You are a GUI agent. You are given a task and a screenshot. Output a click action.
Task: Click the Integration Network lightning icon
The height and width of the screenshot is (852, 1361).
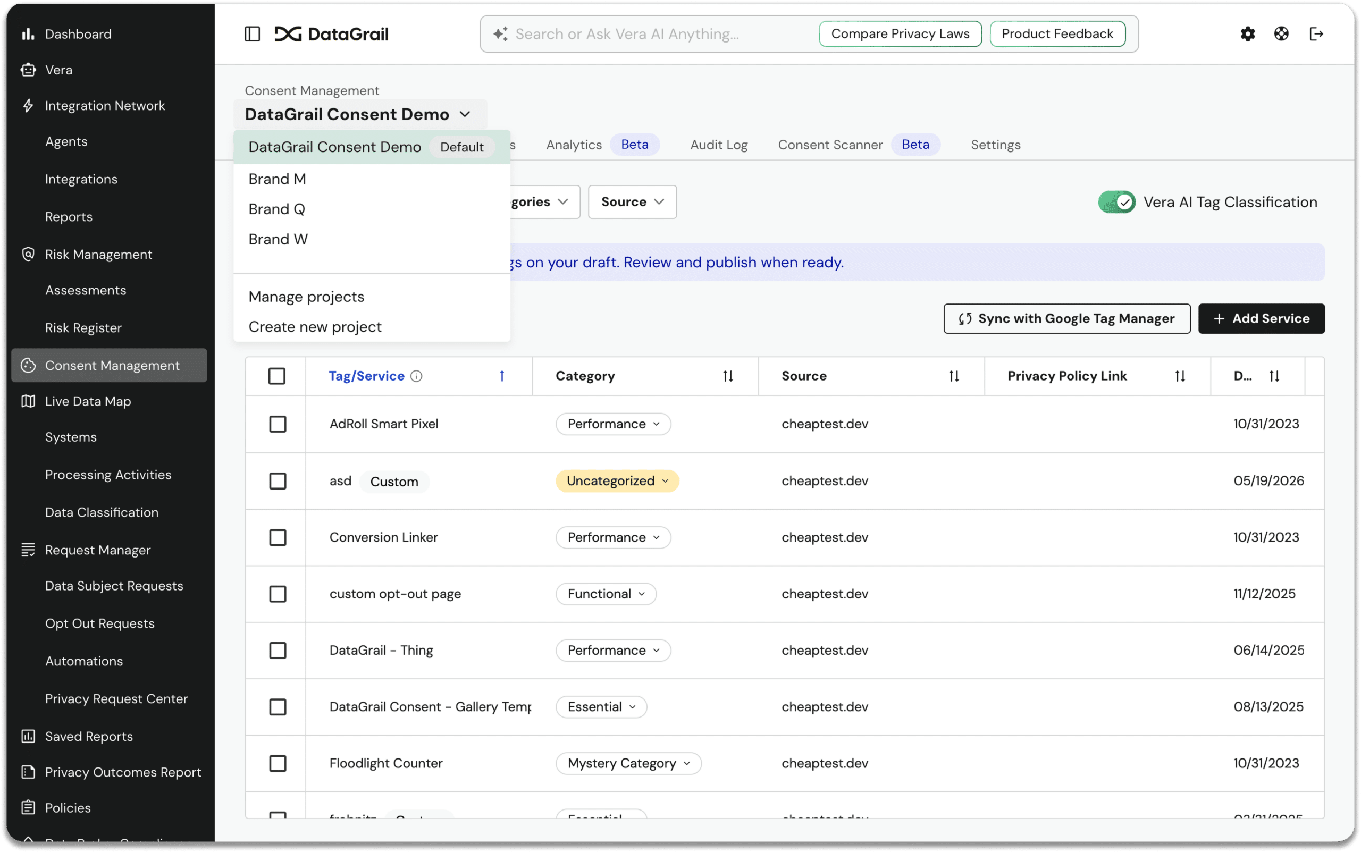tap(28, 105)
